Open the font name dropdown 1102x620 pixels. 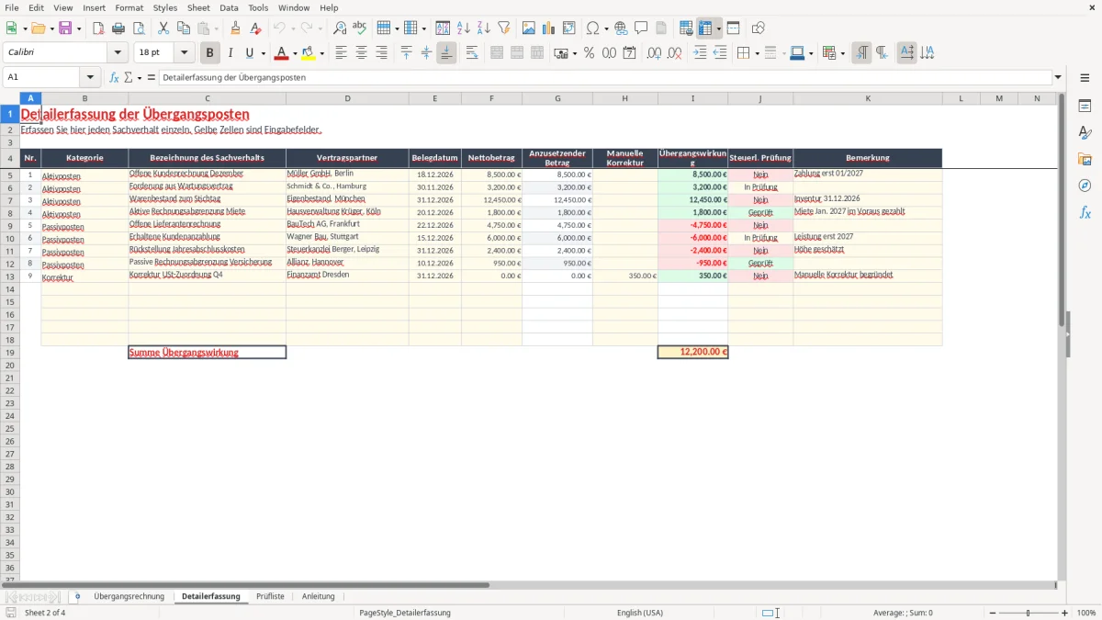pos(118,53)
